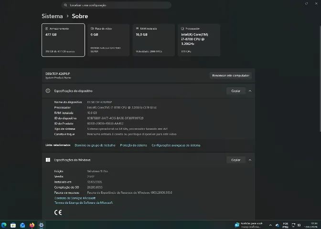This screenshot has width=321, height=229.
Task: Click Renomear este computador button
Action: click(x=231, y=75)
